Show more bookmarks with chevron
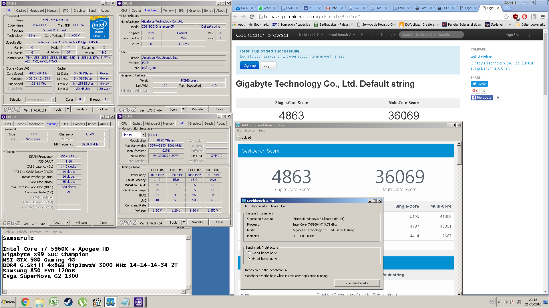Image resolution: width=549 pixels, height=308 pixels. (x=510, y=25)
